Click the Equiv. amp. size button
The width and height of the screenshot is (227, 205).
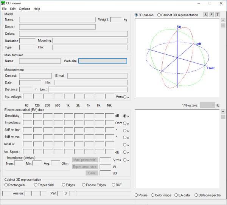pyautogui.click(x=85, y=166)
